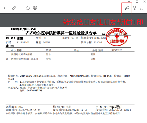Maximize the viewer window
This screenshot has width=147, height=123.
137,2
